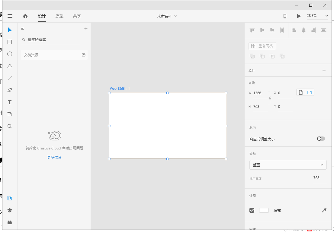Click the Subtract boolean operation icon
The height and width of the screenshot is (232, 334).
click(262, 56)
